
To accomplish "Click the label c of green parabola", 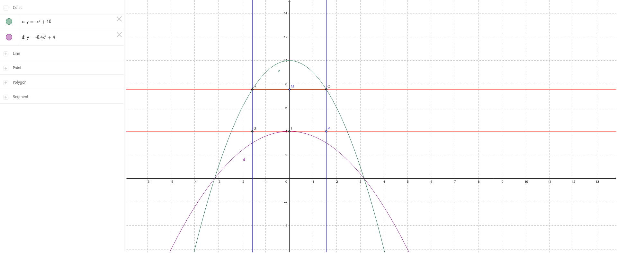I will 279,71.
